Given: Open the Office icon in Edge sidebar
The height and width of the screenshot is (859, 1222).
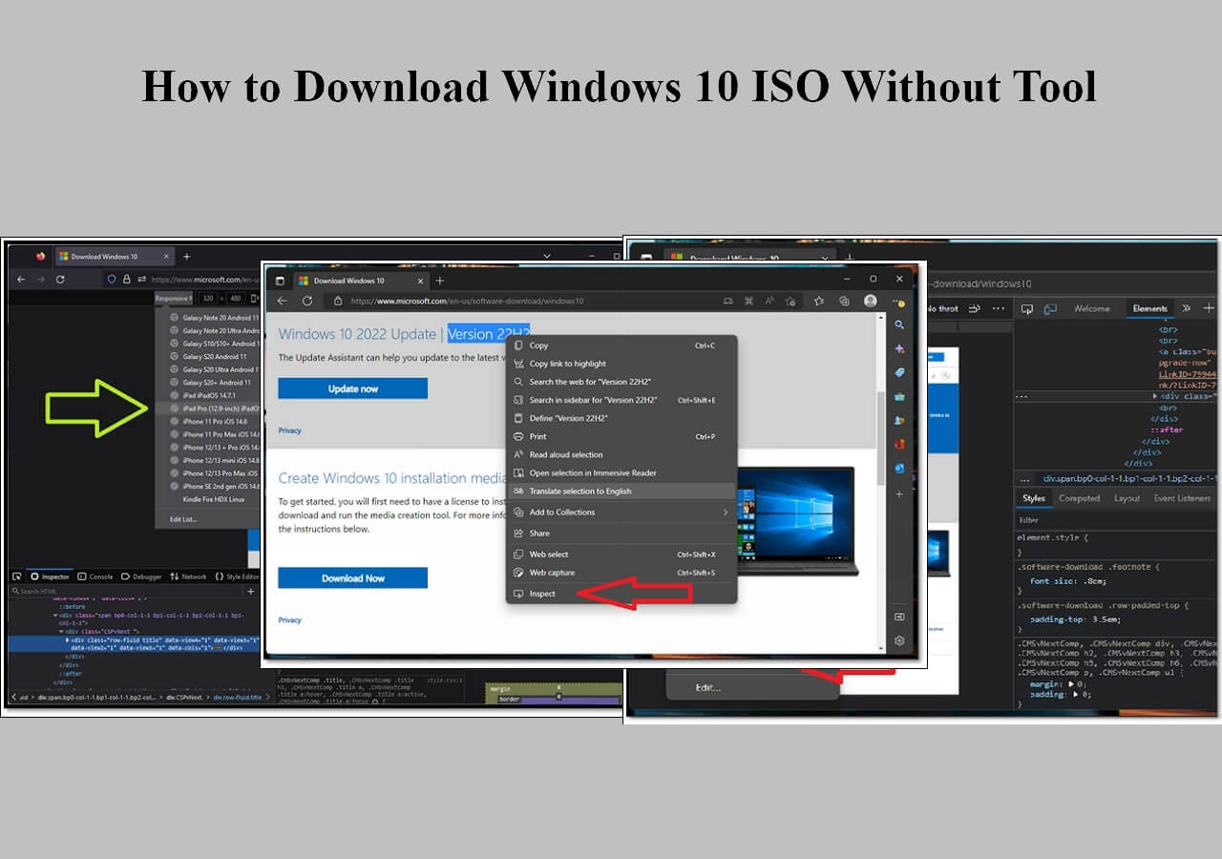Looking at the screenshot, I should pyautogui.click(x=899, y=444).
